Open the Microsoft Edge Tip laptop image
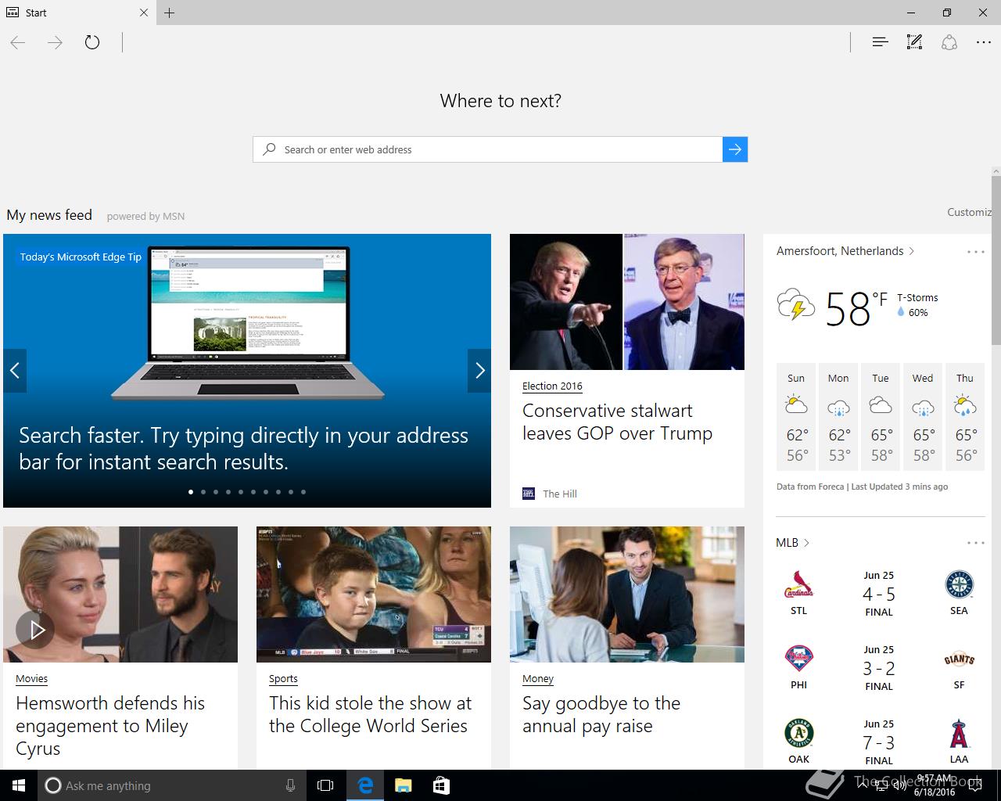 [248, 323]
